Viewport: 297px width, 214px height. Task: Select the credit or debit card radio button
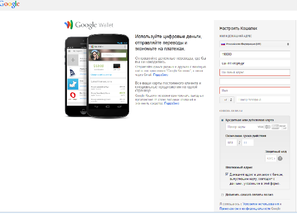[222, 120]
